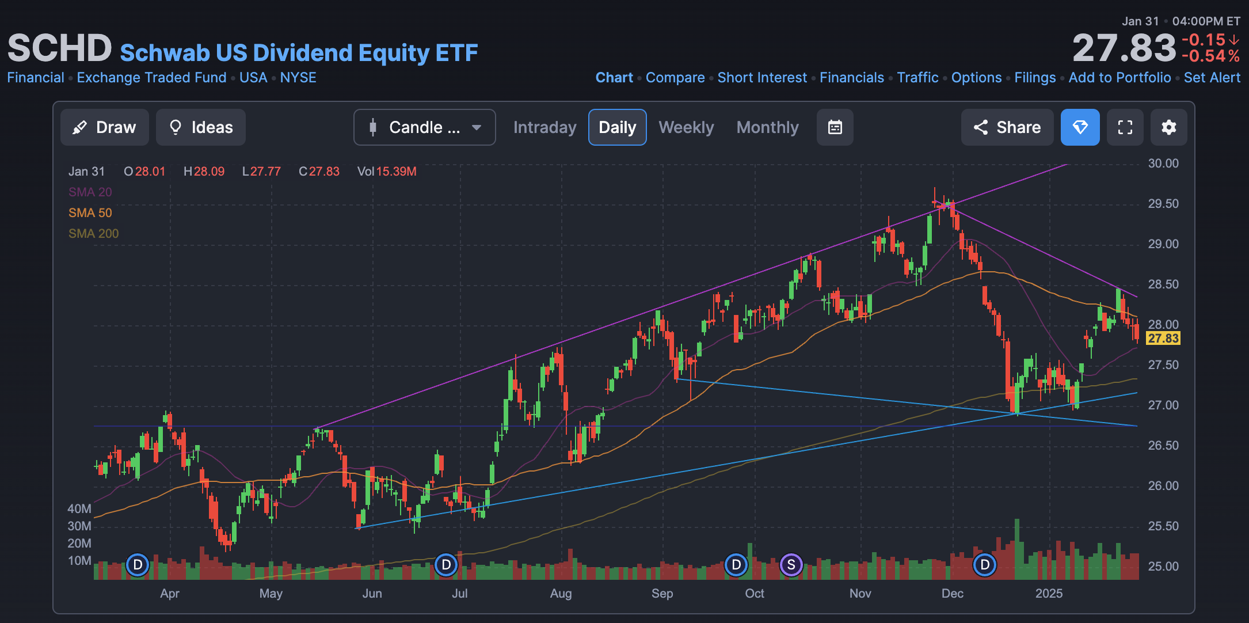
Task: Open the Financial sector link
Action: point(36,78)
